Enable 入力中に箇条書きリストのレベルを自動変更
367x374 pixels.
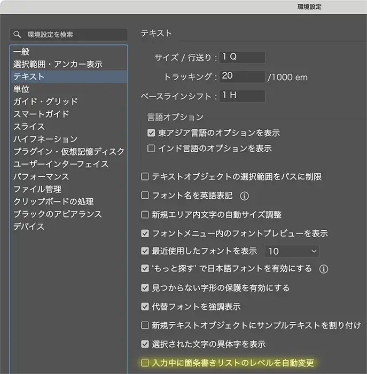point(145,363)
